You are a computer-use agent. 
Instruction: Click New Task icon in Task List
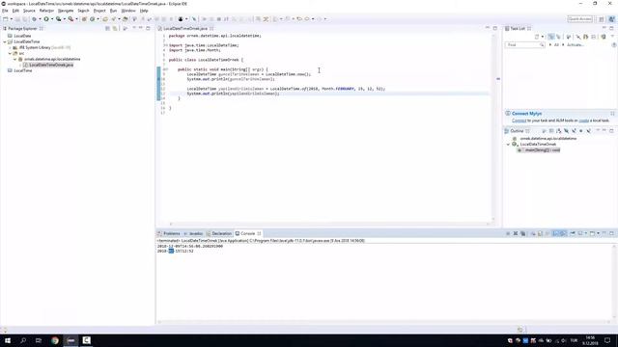[537, 37]
